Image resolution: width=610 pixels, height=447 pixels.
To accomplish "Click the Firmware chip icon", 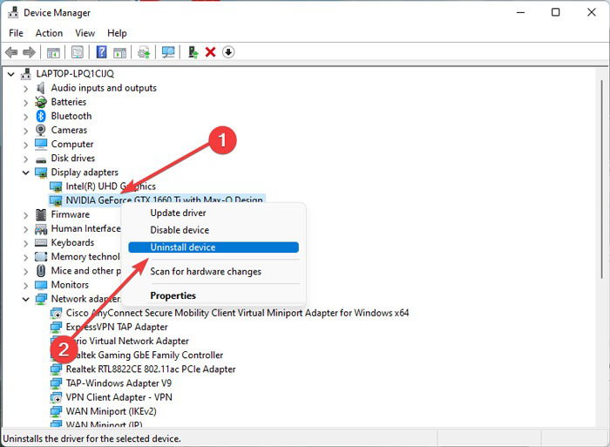I will tap(41, 214).
